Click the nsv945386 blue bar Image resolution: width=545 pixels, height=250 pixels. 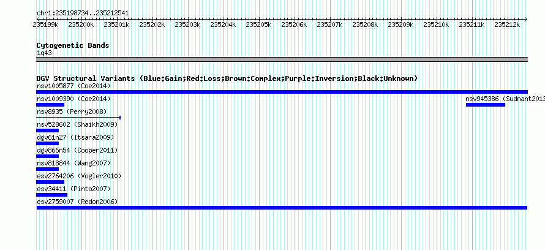(485, 105)
